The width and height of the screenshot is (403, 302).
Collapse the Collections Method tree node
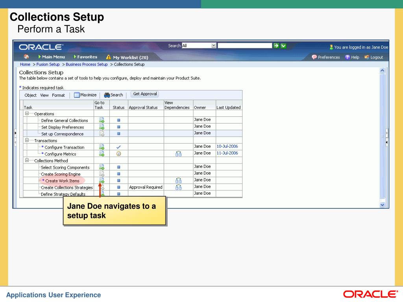27,160
